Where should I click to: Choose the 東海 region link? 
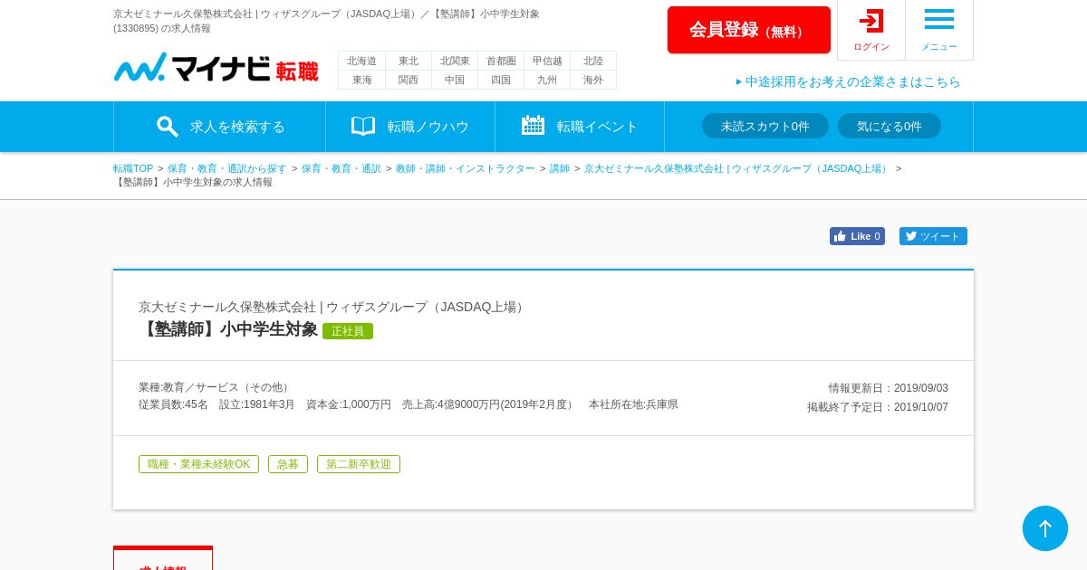pos(361,80)
